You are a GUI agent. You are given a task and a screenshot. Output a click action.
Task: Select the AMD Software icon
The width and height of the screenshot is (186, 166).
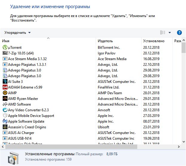pos(5,104)
